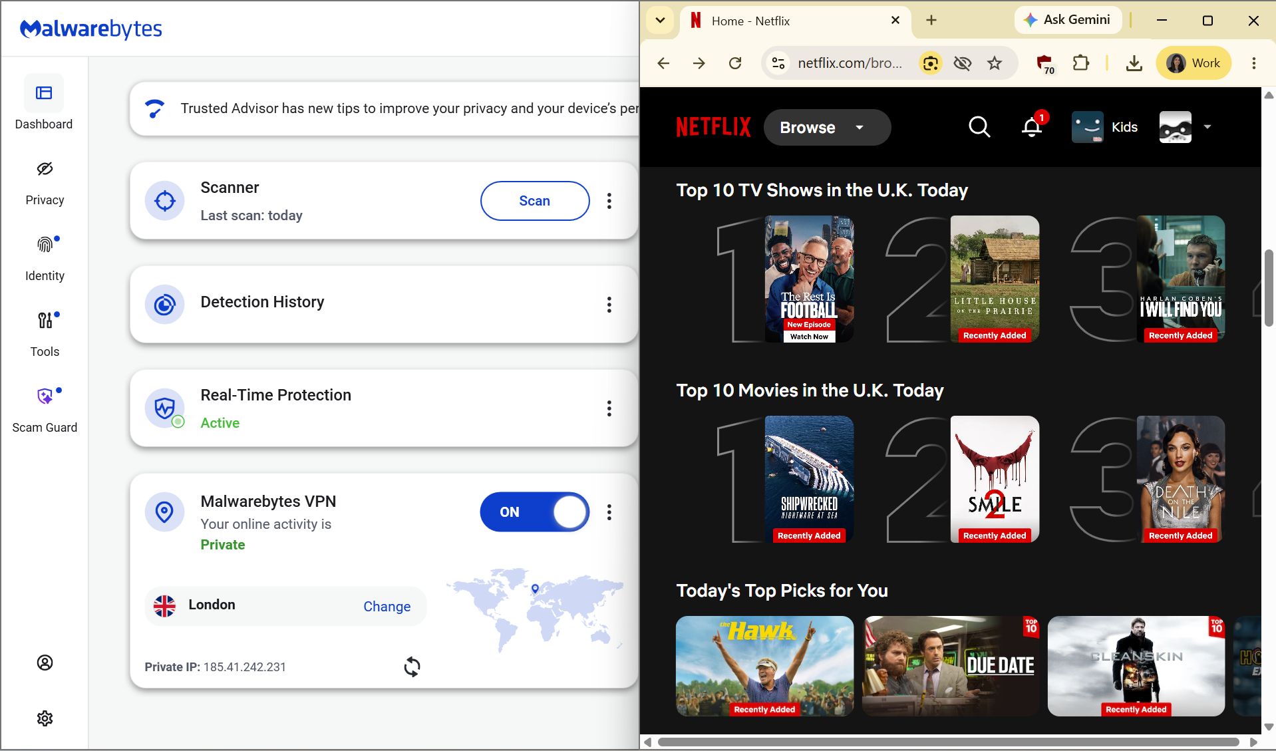Go forward in Chrome browser
The width and height of the screenshot is (1276, 751).
699,63
